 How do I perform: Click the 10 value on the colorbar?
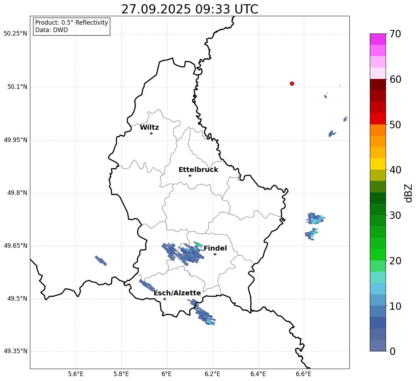pyautogui.click(x=395, y=306)
